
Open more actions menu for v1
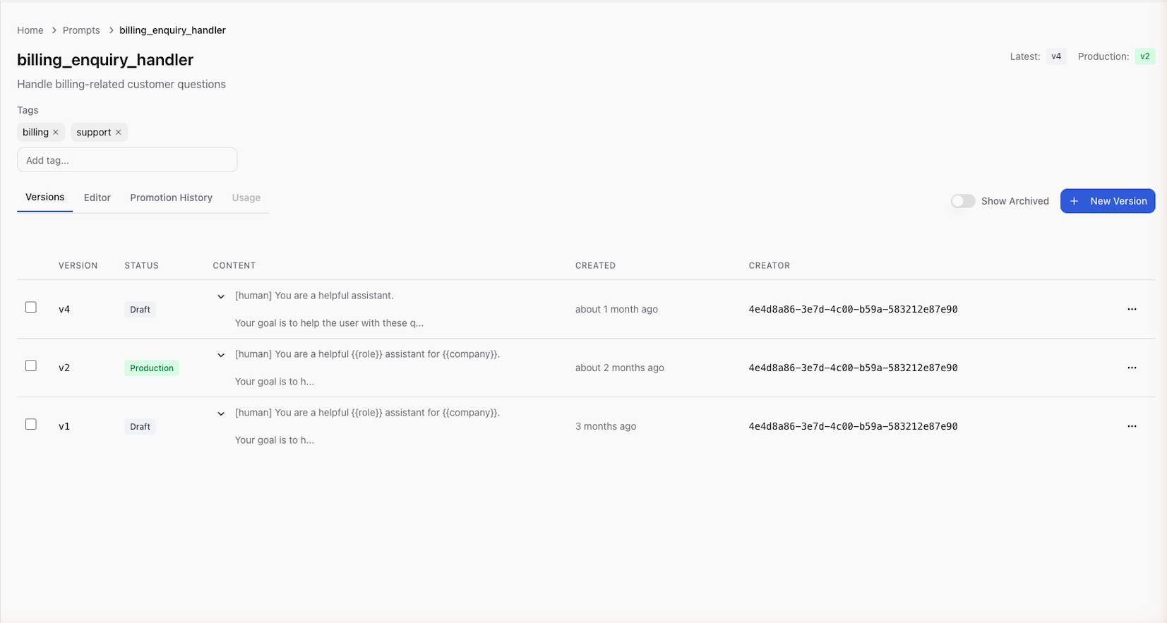click(1132, 426)
